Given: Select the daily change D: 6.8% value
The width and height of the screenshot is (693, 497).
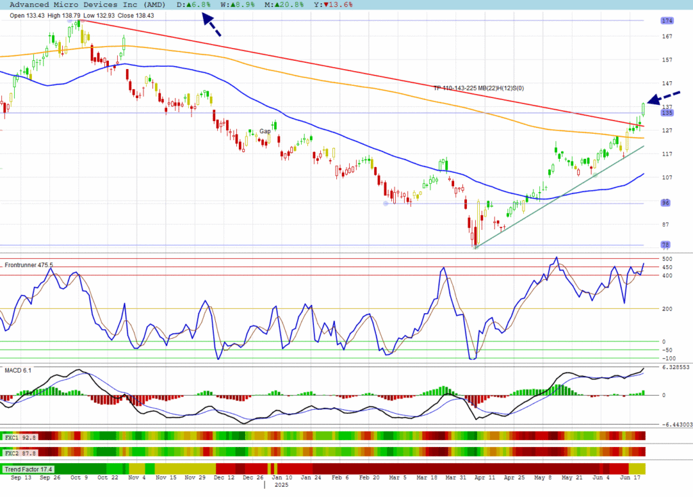Looking at the screenshot, I should pos(194,5).
